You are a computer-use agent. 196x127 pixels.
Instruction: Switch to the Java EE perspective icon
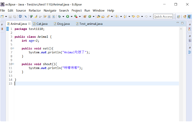click(185, 17)
